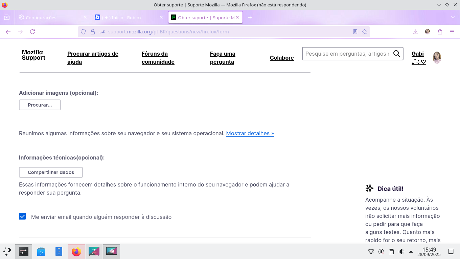460x259 pixels.
Task: Toggle reader view for this page
Action: click(x=355, y=32)
